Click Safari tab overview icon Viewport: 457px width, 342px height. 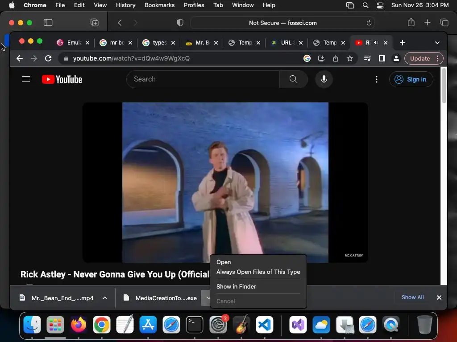point(444,22)
